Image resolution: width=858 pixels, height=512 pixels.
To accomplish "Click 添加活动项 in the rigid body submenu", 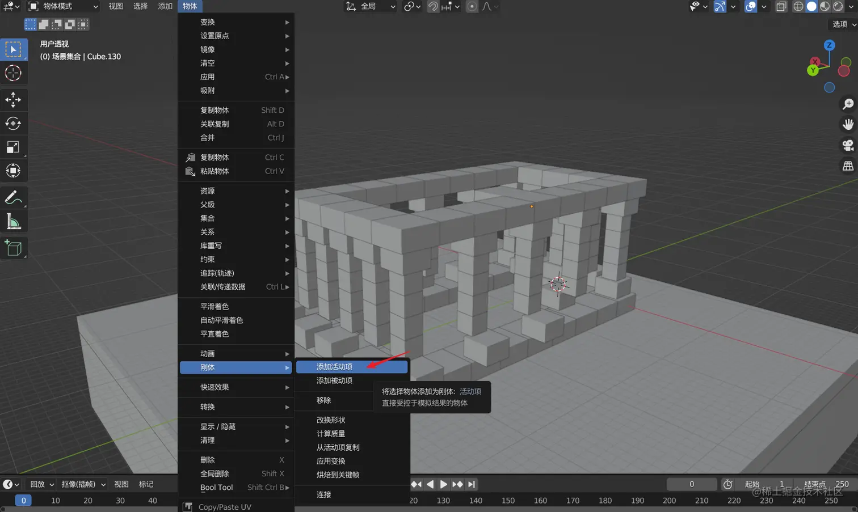I will [352, 367].
